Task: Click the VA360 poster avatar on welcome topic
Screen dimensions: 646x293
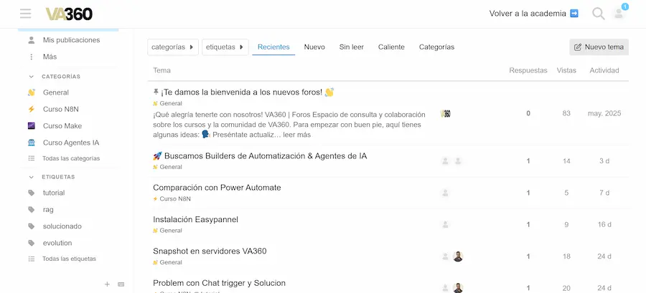Action: (445, 113)
